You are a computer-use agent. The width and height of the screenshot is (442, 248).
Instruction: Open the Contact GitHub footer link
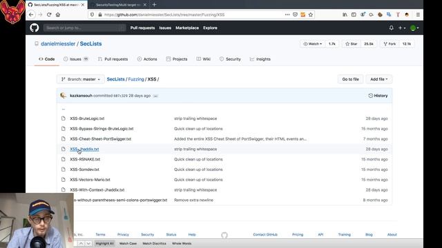(x=265, y=234)
